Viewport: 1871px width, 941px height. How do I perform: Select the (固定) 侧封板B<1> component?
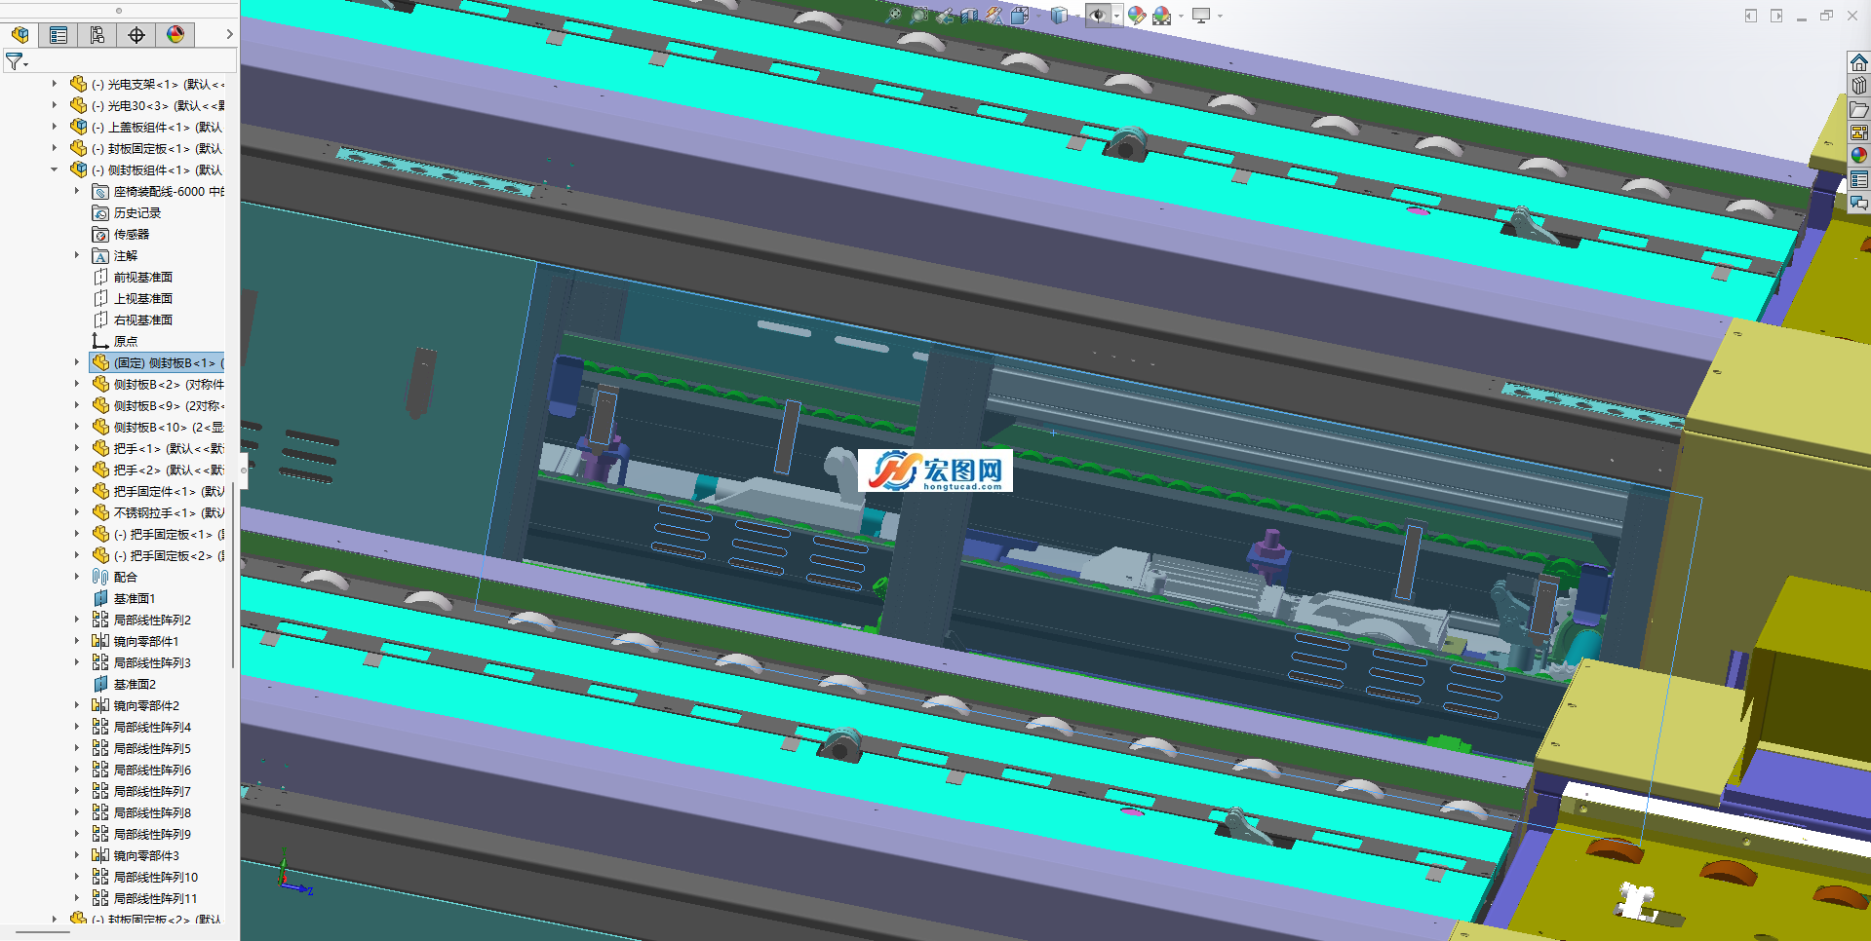(157, 362)
